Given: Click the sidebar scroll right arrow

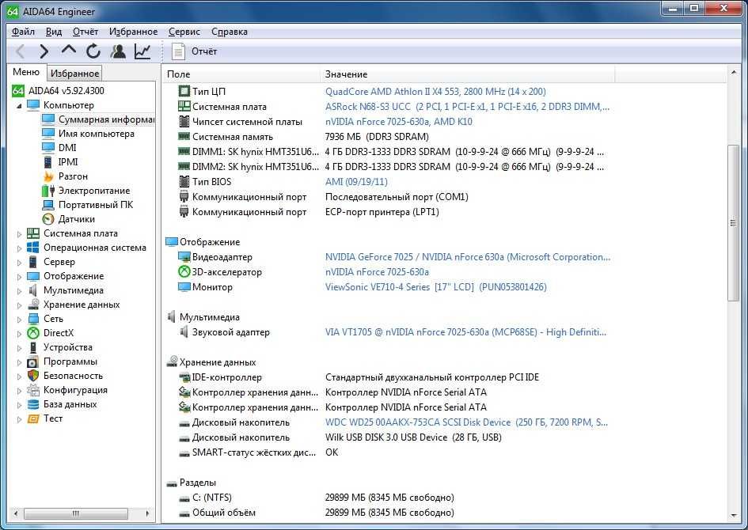Looking at the screenshot, I should [x=147, y=513].
